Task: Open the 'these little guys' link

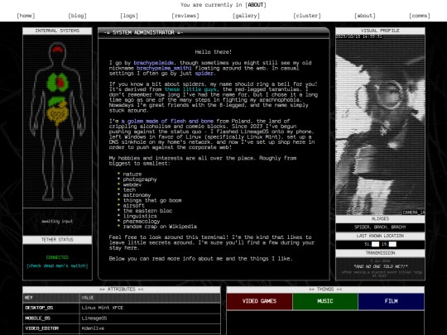Action: pos(190,89)
